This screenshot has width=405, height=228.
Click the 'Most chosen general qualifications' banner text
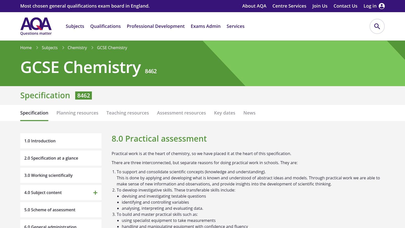click(x=85, y=6)
